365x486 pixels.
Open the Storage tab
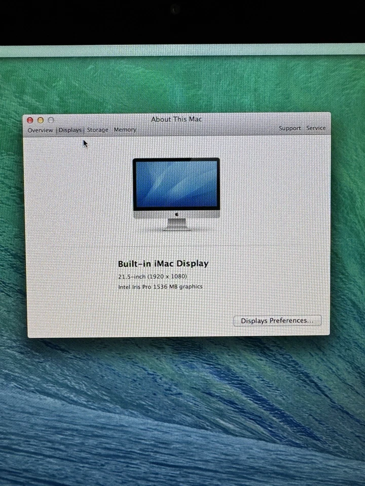(97, 130)
